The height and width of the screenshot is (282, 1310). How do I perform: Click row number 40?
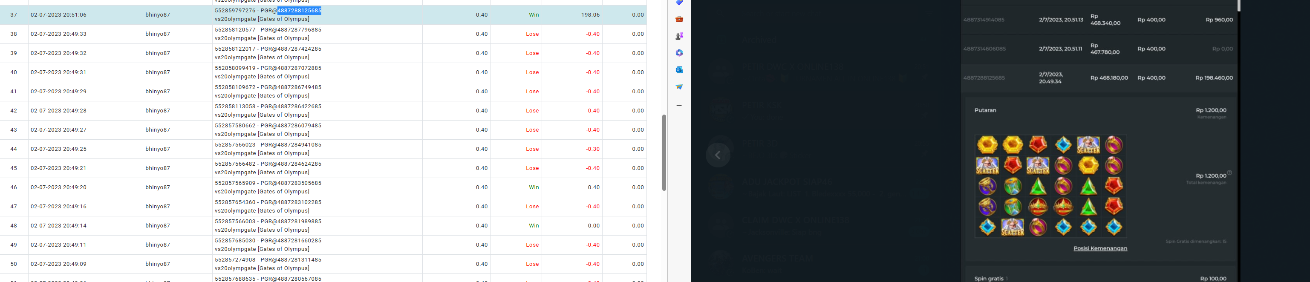[14, 72]
